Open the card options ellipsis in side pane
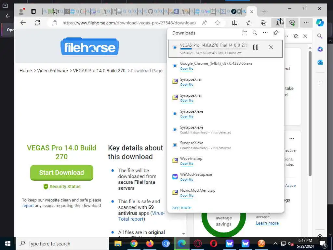Image resolution: width=333 pixels, height=250 pixels. coord(292,138)
